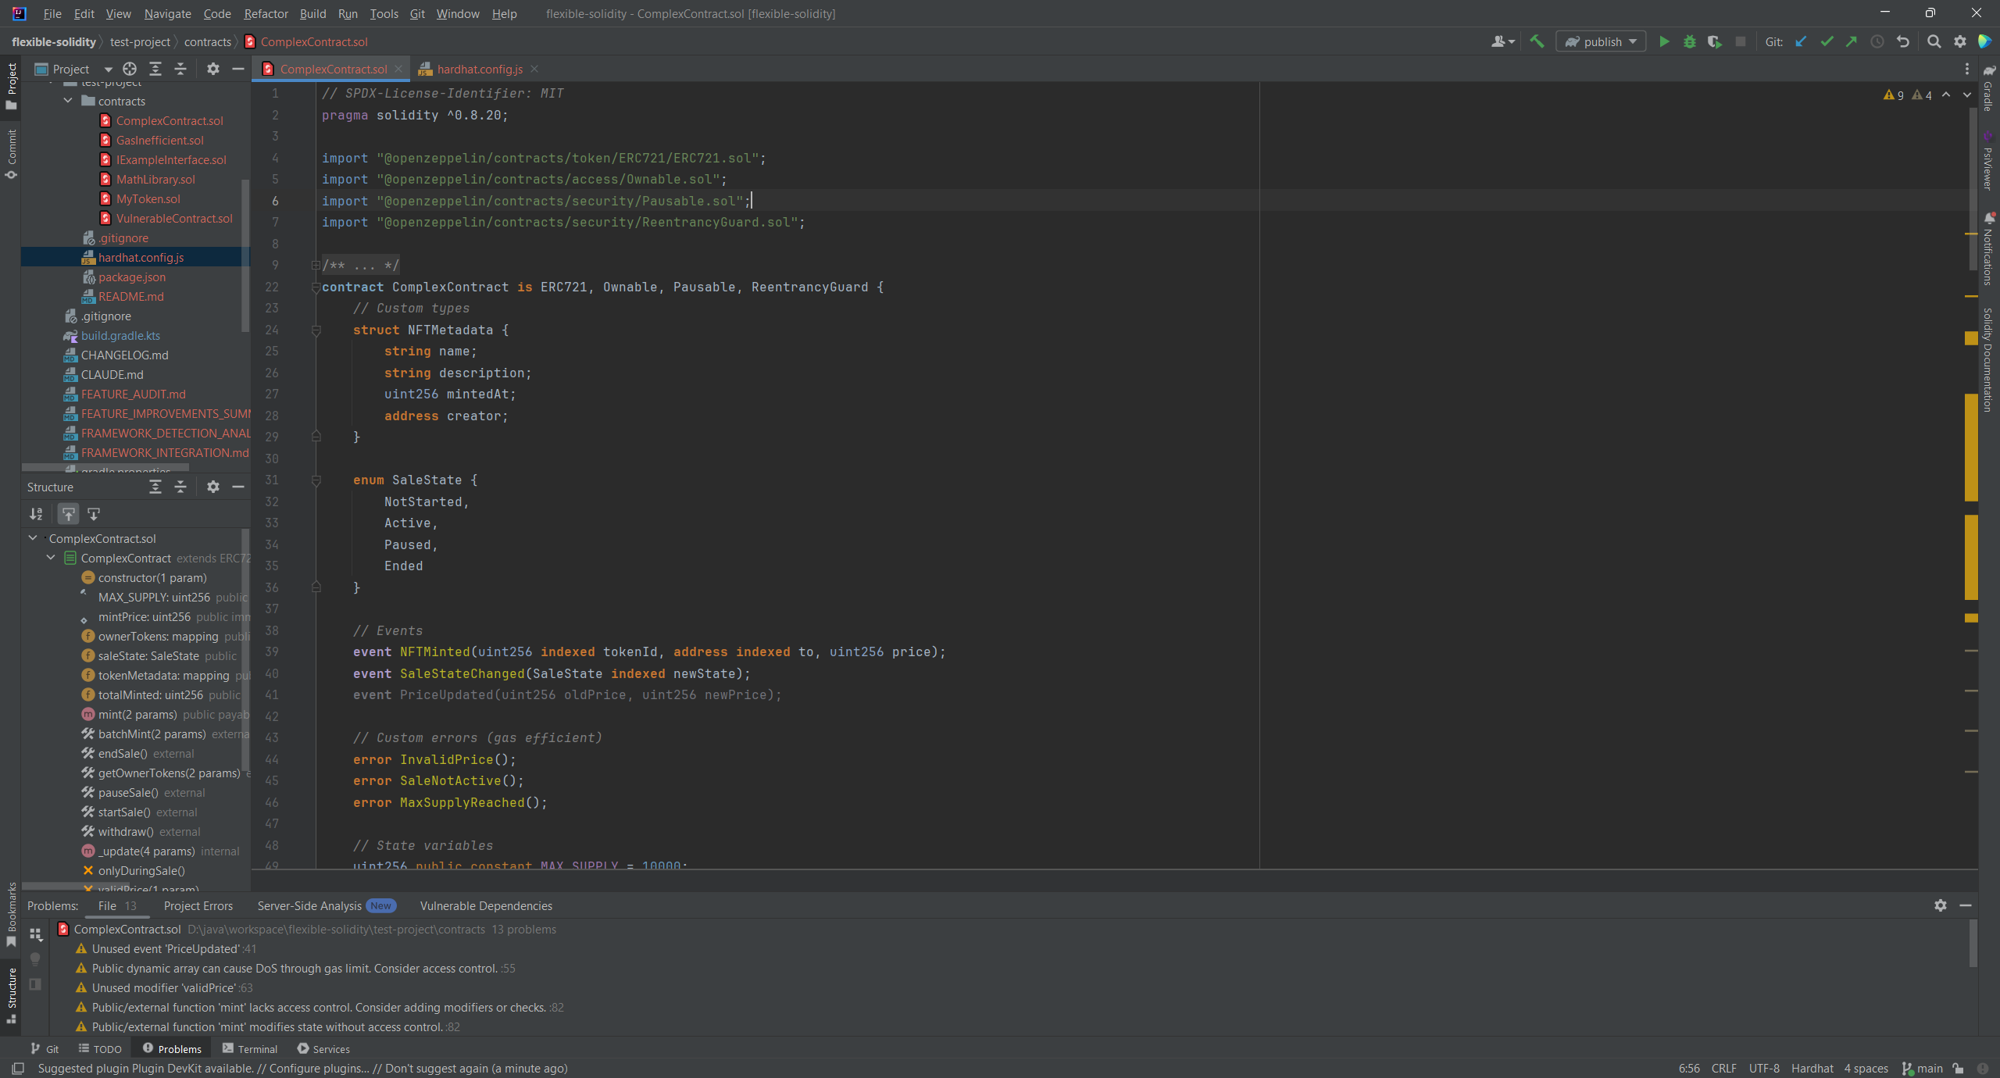
Task: Hide the Problems tool window
Action: pos(1966,905)
